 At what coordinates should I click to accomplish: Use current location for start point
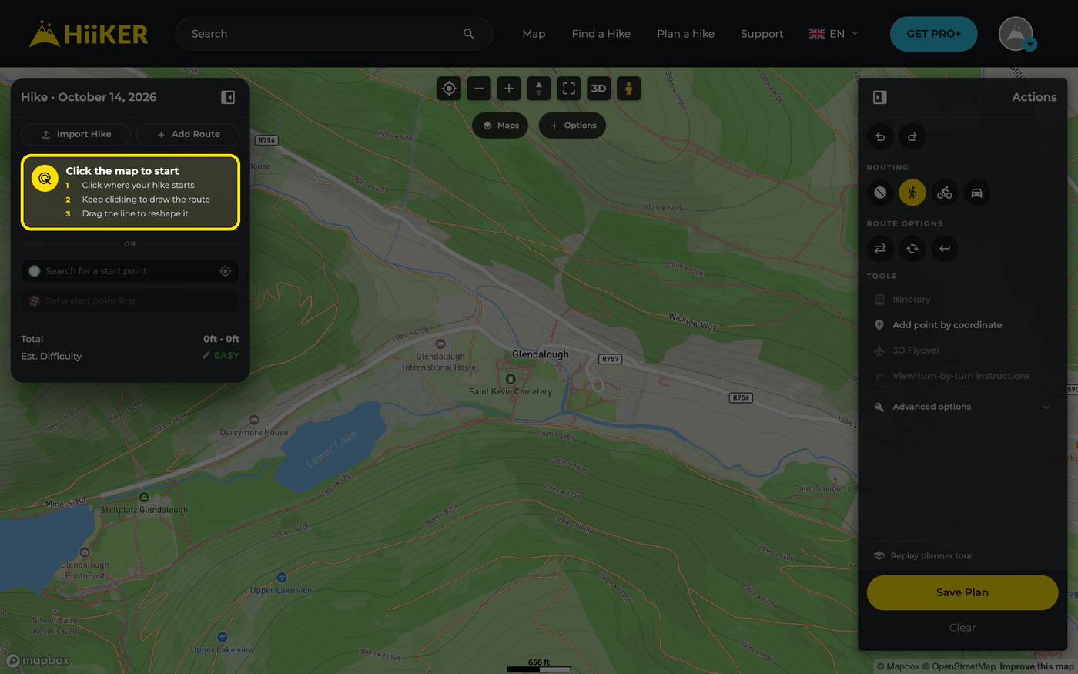pos(226,271)
